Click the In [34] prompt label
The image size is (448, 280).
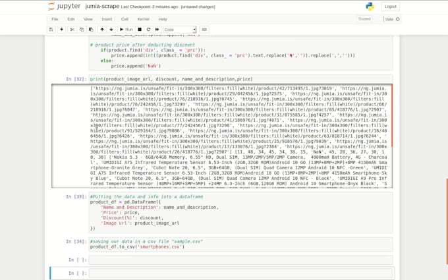point(76,241)
